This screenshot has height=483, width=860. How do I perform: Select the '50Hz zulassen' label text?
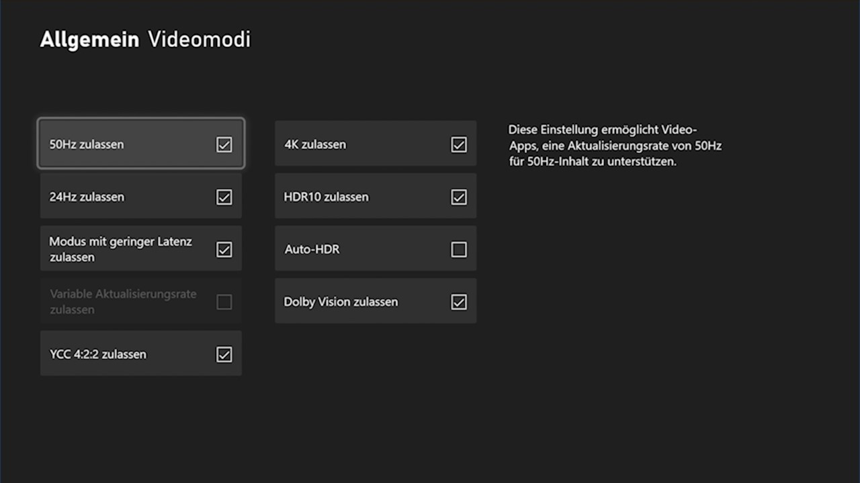87,144
